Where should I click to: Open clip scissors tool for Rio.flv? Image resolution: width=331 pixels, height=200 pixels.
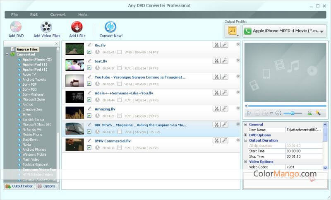(216, 45)
